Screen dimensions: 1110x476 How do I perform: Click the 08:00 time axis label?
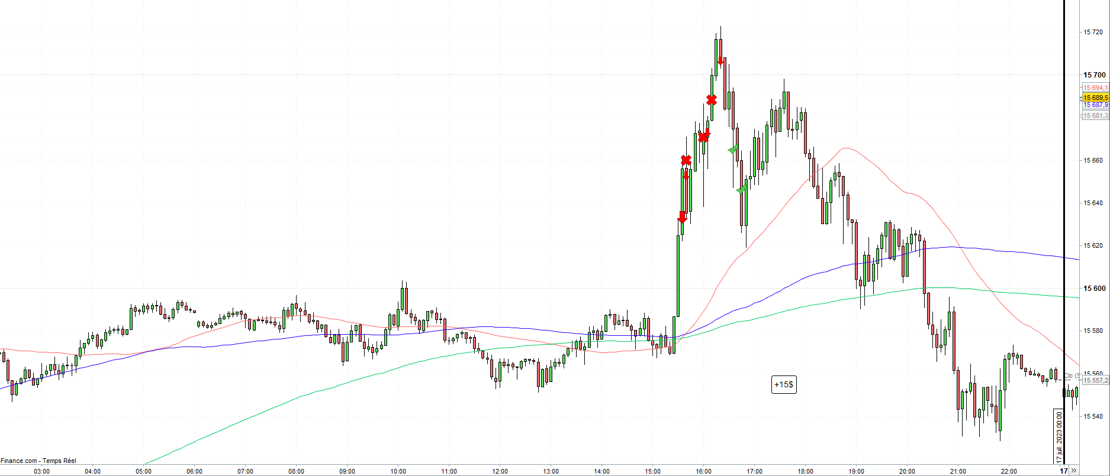[x=296, y=471]
